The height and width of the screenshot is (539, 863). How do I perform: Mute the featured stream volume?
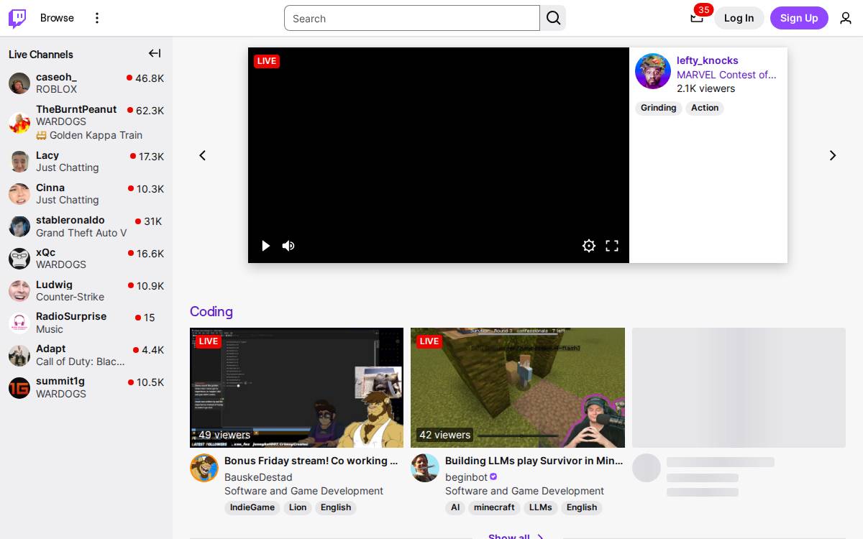pos(288,246)
